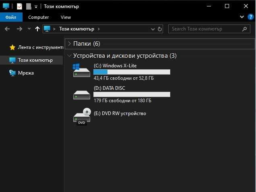Click the computer icon in the title bar
Viewport: 256px width, 192px height.
click(x=6, y=6)
